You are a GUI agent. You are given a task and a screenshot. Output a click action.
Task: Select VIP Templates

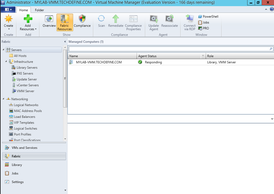point(21,123)
